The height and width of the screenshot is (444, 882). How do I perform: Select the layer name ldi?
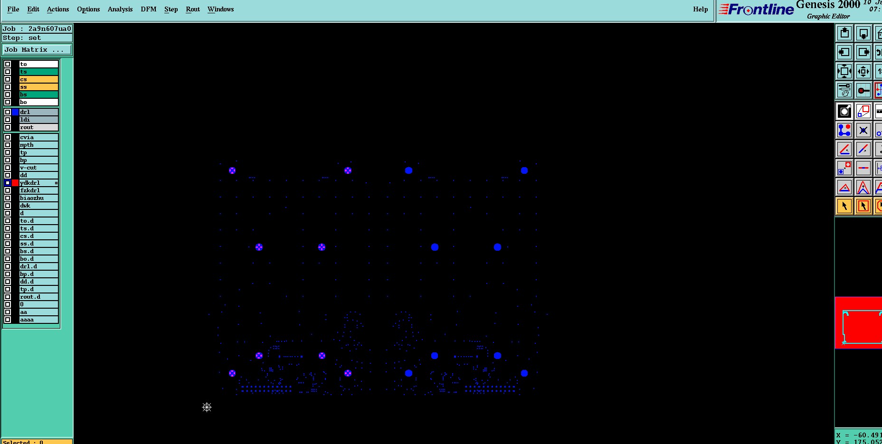pyautogui.click(x=38, y=120)
